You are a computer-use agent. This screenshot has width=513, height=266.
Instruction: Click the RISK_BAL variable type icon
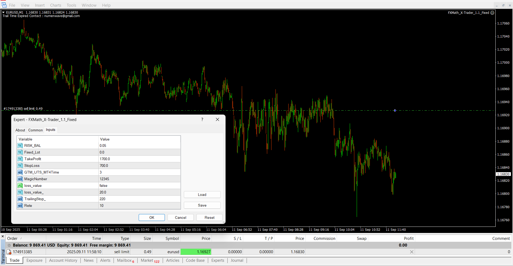pyautogui.click(x=20, y=146)
